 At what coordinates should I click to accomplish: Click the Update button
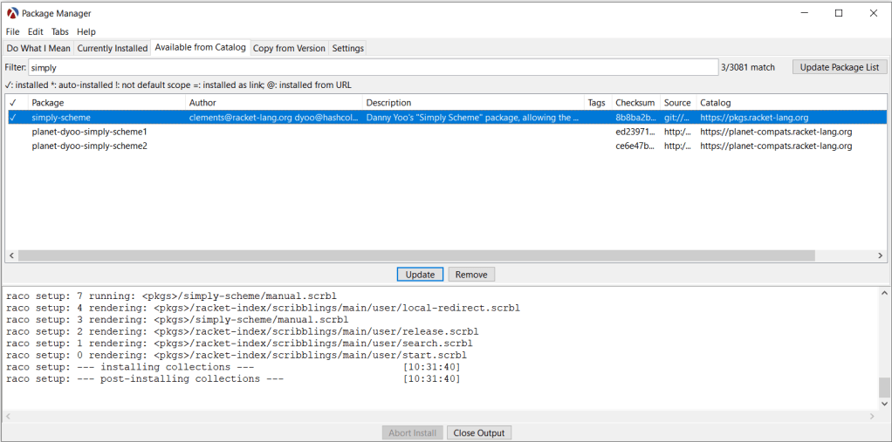point(420,275)
